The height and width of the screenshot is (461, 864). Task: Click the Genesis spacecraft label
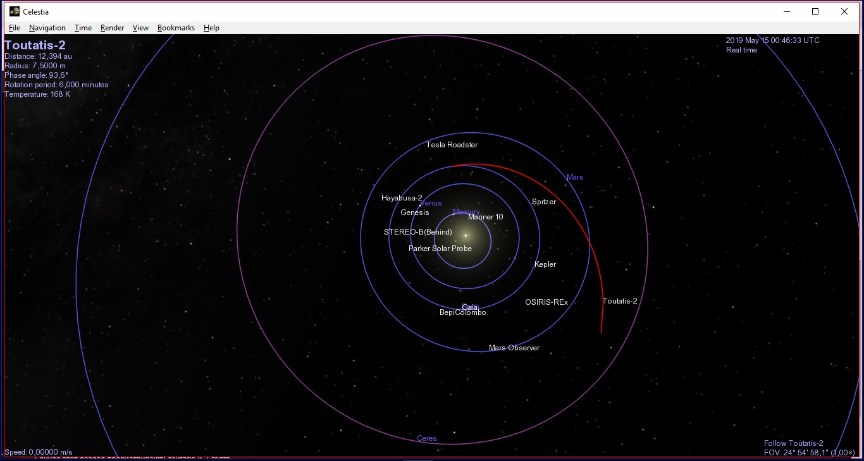tap(415, 212)
